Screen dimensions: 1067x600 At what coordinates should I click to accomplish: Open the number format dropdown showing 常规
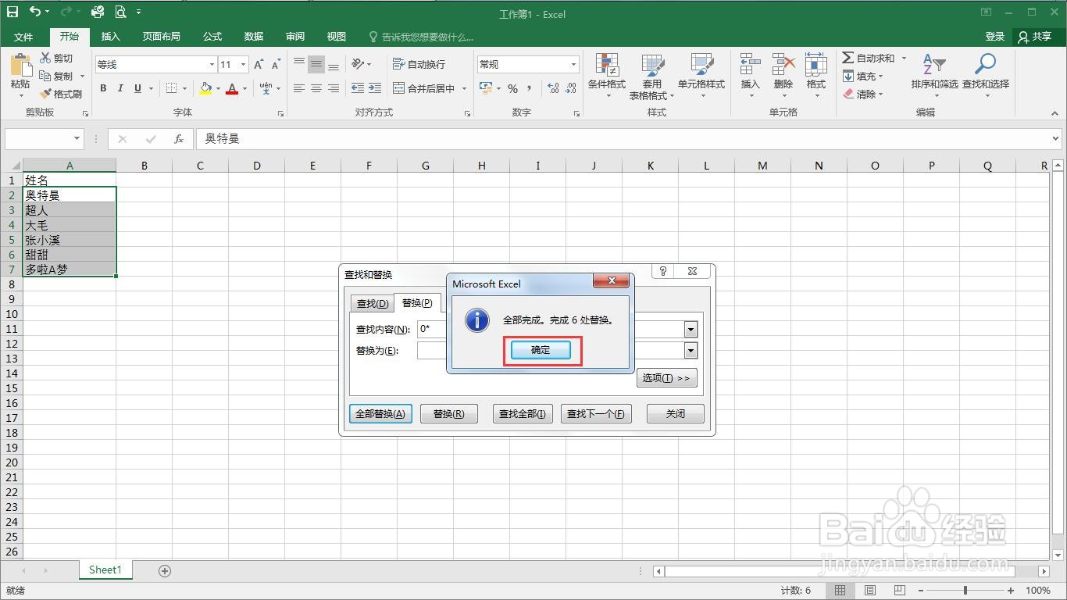click(573, 63)
